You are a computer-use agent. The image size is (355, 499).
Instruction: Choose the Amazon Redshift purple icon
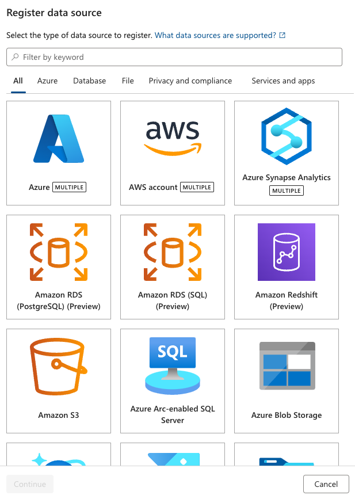click(287, 252)
